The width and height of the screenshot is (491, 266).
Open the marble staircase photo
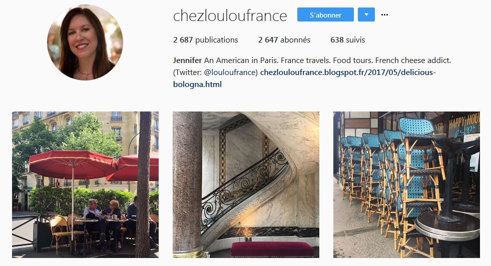click(x=246, y=184)
